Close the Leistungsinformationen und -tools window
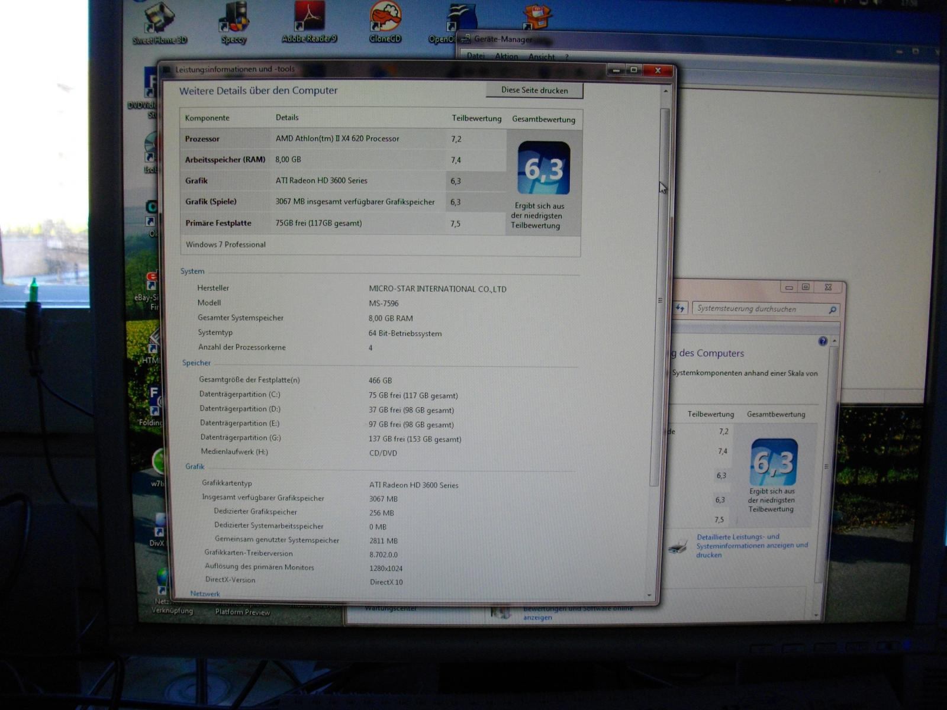The image size is (947, 710). click(658, 70)
